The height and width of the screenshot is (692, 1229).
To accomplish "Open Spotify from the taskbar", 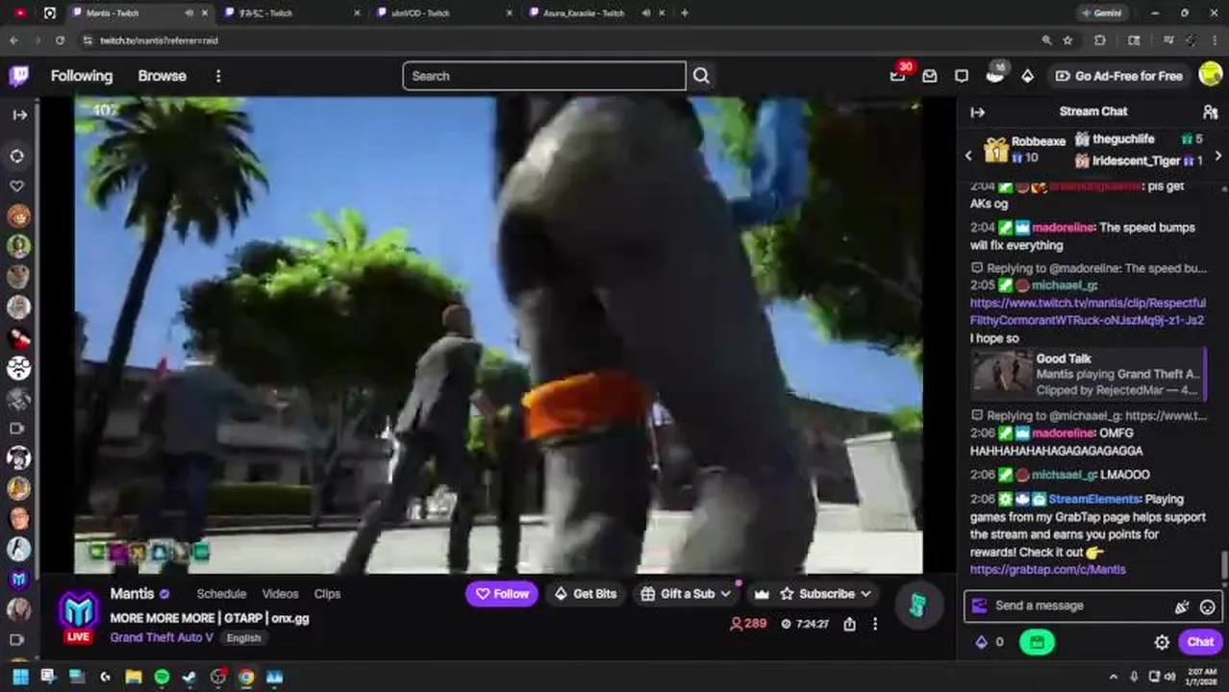I will (x=162, y=677).
